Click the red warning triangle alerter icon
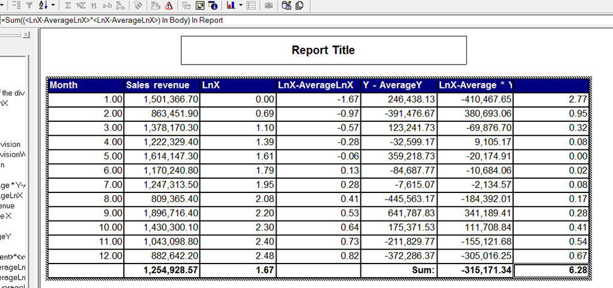 [168, 5]
